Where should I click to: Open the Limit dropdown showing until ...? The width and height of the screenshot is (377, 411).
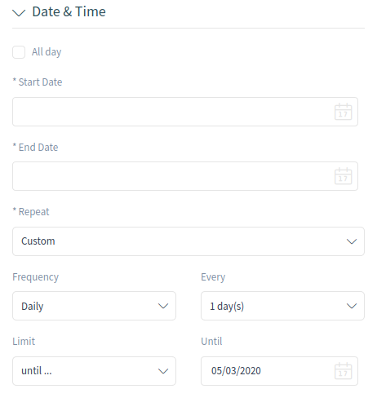point(94,371)
